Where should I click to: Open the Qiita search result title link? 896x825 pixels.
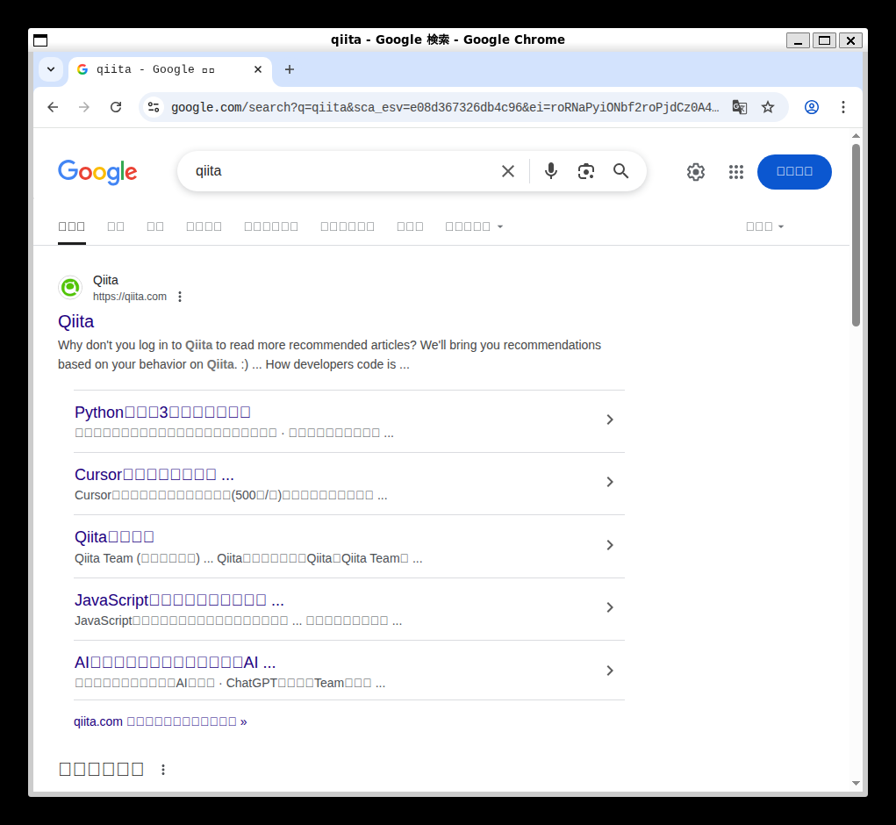click(75, 321)
